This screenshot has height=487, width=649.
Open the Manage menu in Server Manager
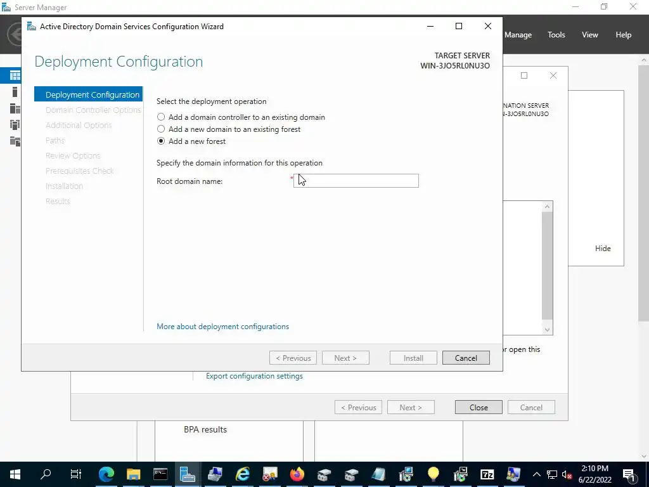click(x=518, y=35)
